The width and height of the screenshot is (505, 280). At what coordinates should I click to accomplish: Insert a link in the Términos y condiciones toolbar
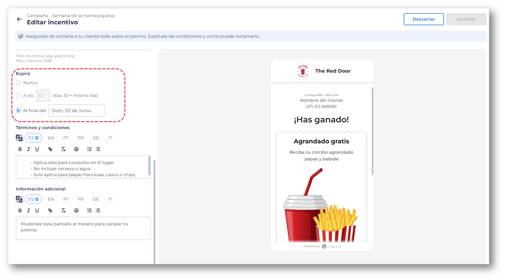[x=50, y=149]
